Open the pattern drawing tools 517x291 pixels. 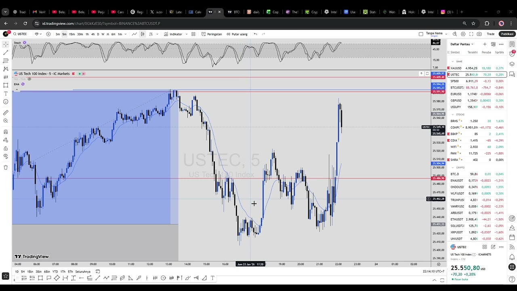pos(6,69)
